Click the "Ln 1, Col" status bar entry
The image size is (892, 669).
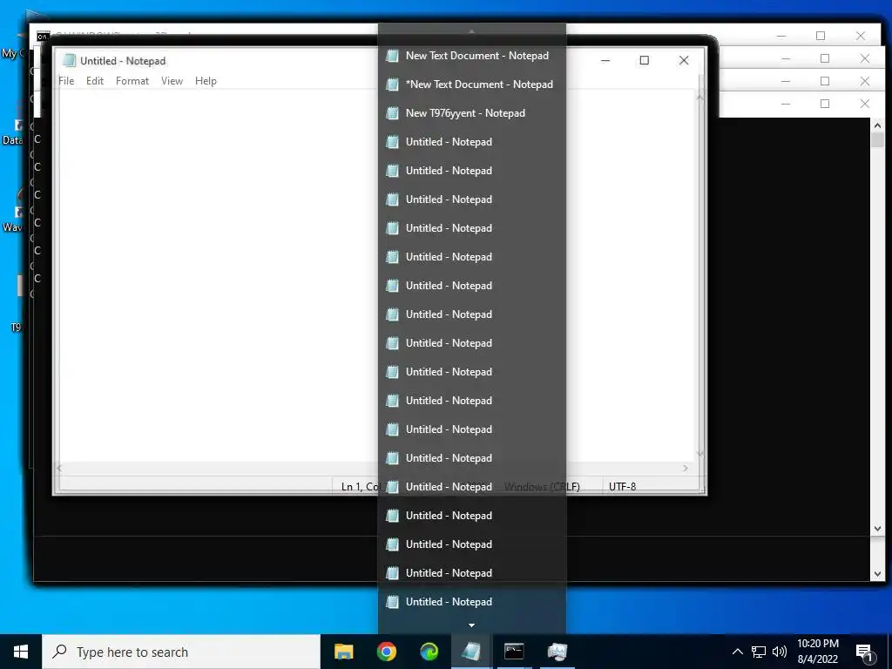point(359,486)
